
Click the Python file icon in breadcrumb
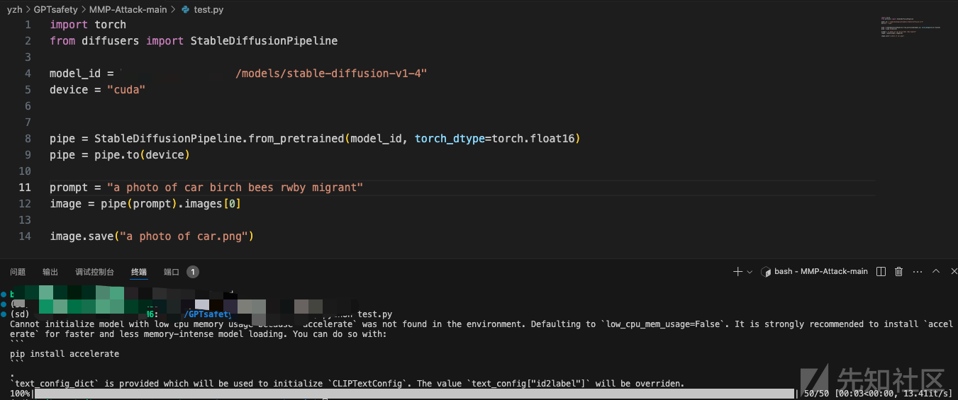[186, 9]
